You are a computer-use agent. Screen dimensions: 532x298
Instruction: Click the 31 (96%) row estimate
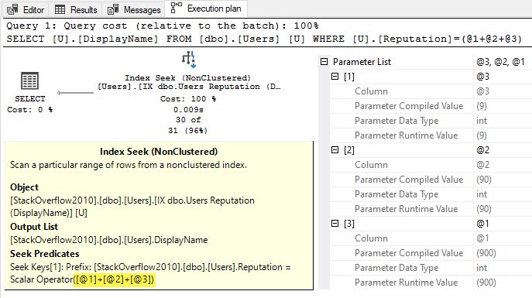187,131
